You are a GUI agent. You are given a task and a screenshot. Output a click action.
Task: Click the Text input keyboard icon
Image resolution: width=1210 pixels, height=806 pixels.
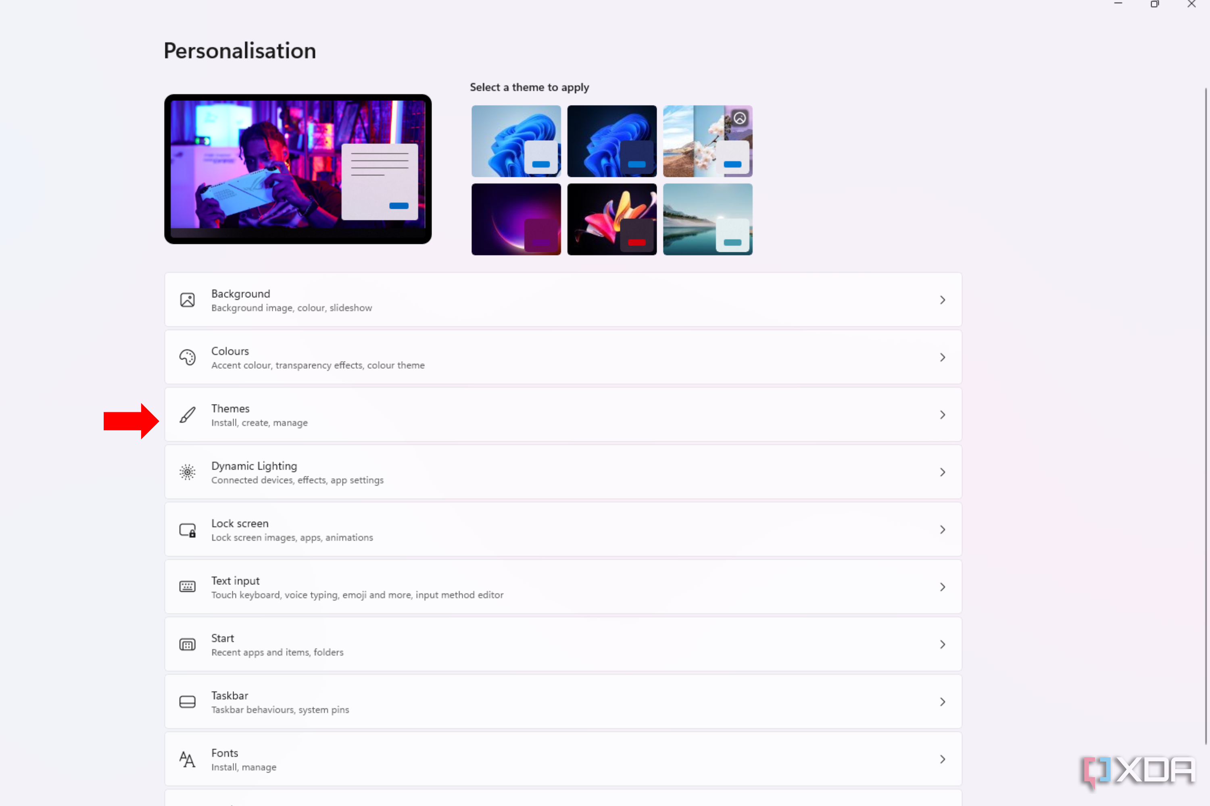187,586
